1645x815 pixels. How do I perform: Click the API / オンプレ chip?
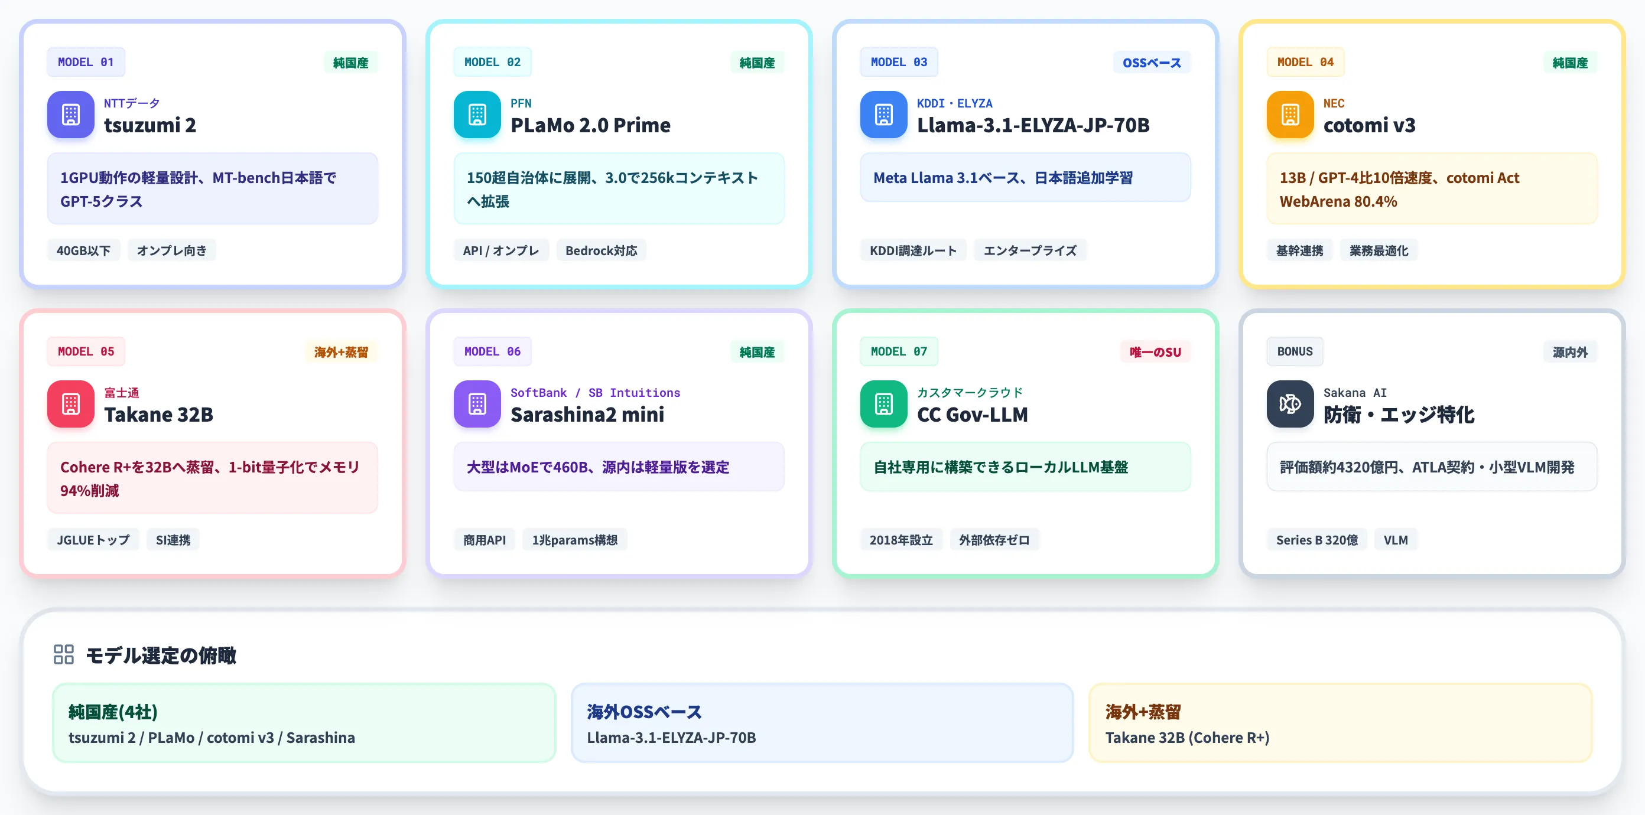[x=501, y=250]
